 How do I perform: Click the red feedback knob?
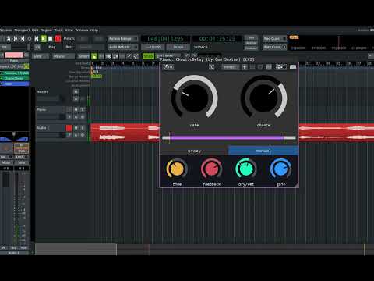(x=212, y=169)
